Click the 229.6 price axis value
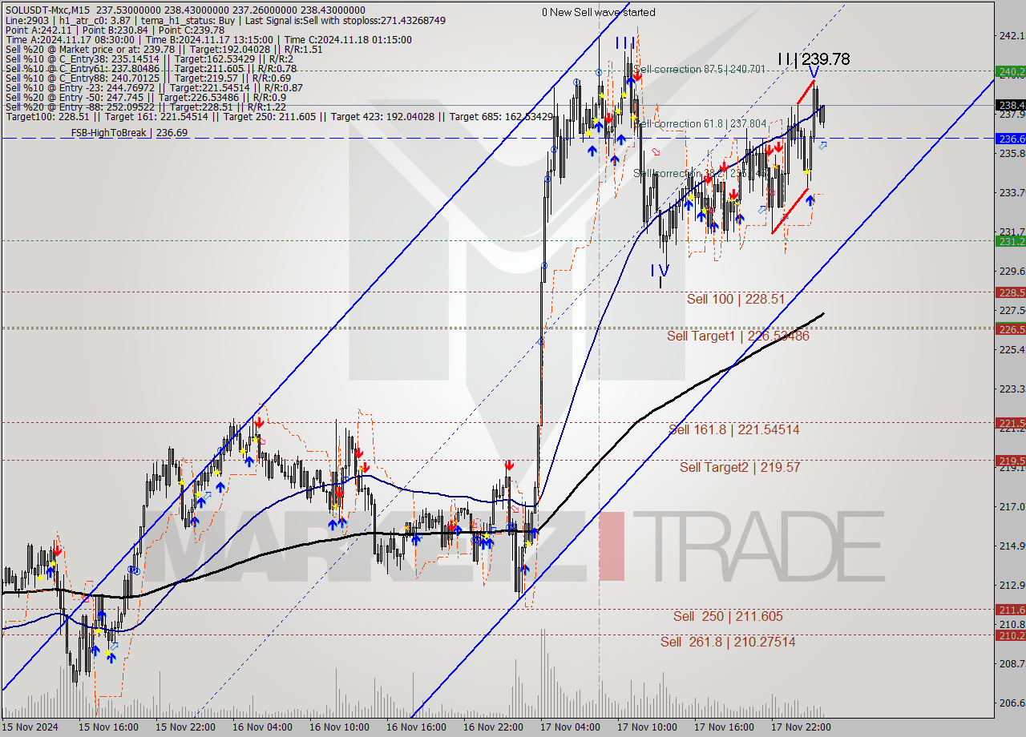1026x737 pixels. pyautogui.click(x=1011, y=271)
